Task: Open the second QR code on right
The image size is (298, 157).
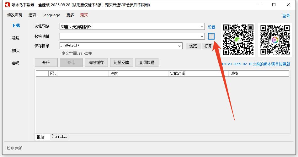Action: coord(275,40)
